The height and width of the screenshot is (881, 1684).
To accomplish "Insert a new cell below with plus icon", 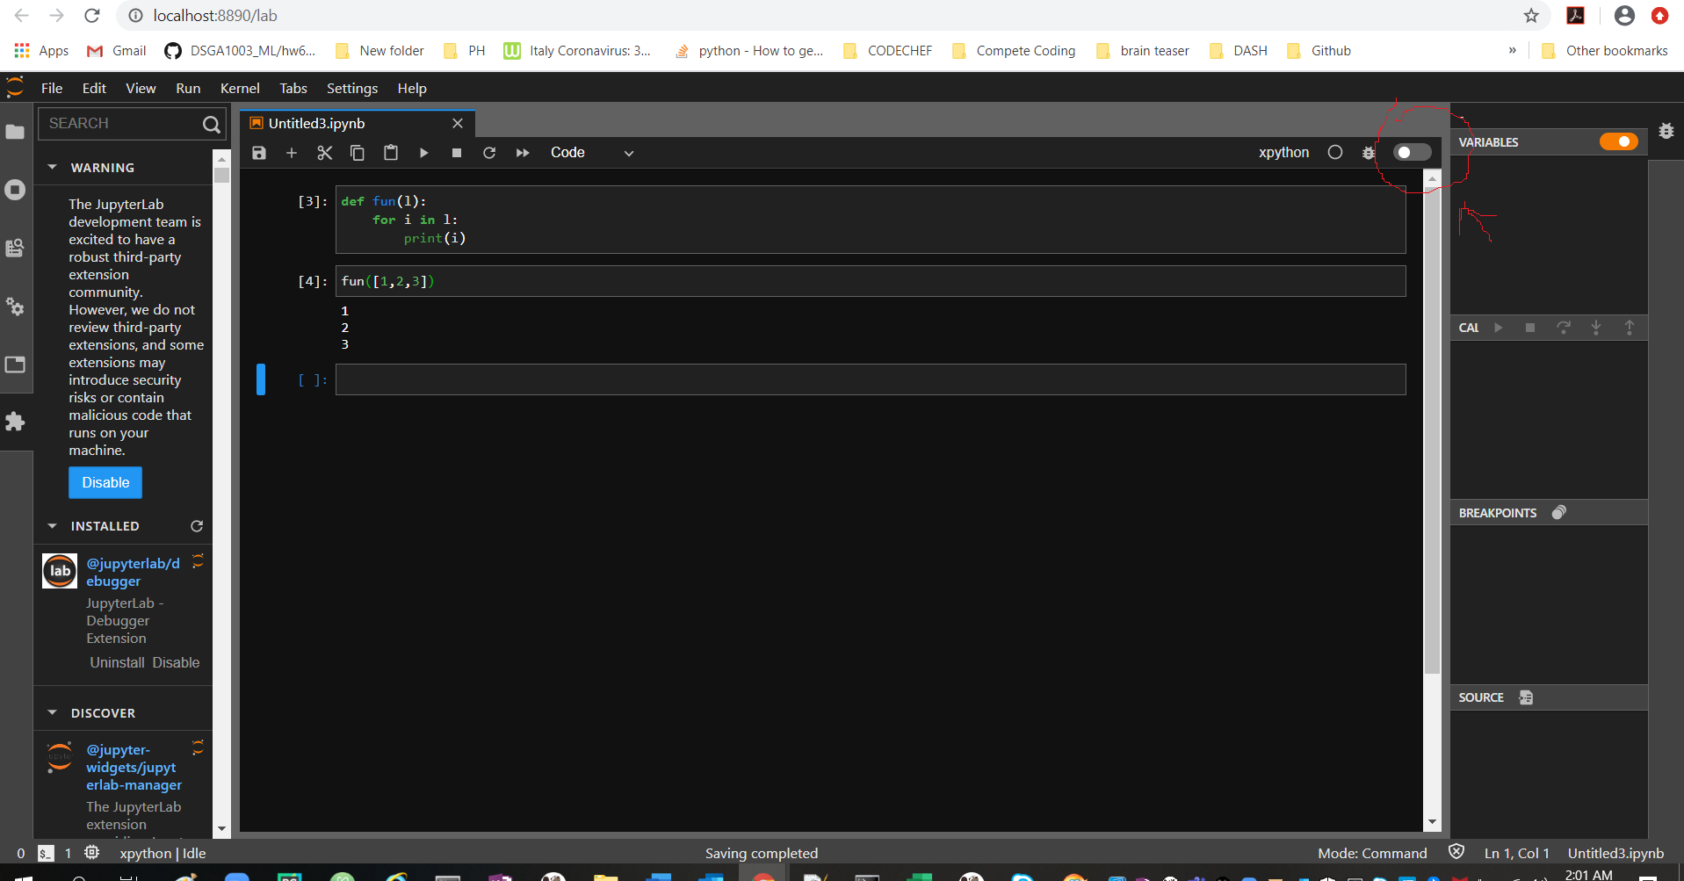I will (x=291, y=152).
